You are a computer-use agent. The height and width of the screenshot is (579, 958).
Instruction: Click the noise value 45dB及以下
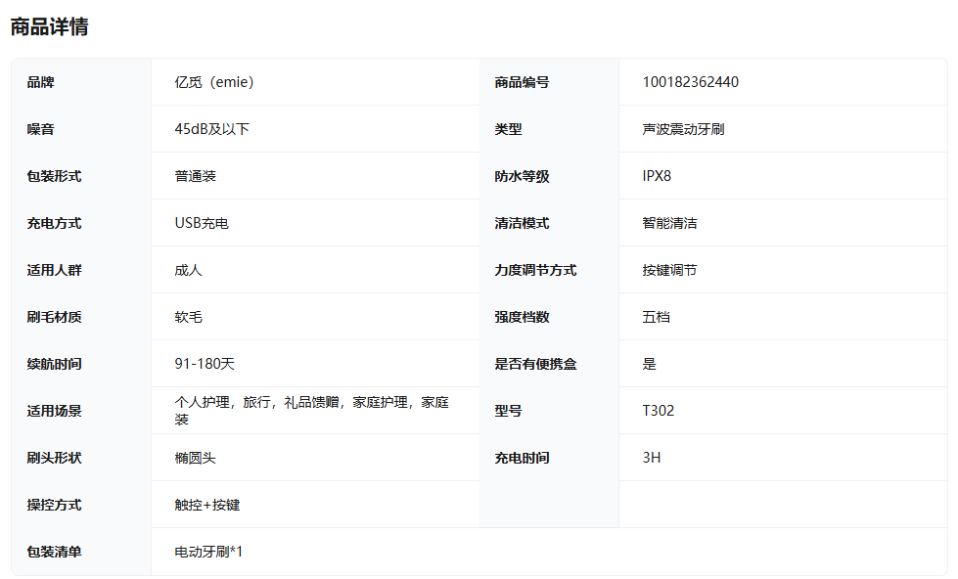[x=211, y=129]
